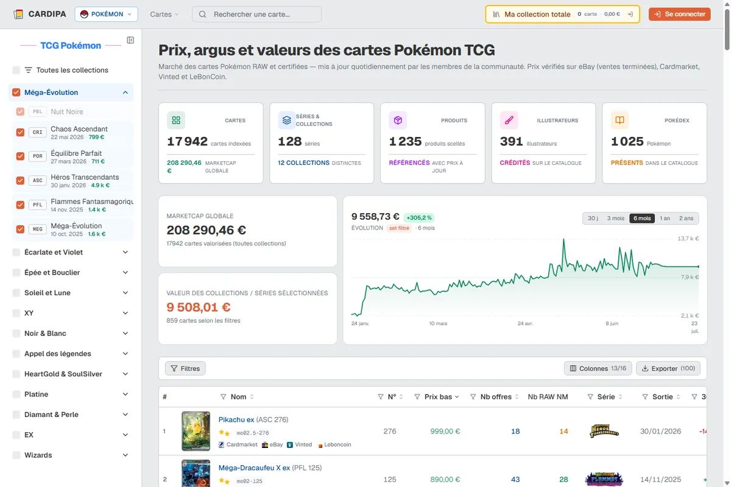
Task: Click Vinted source icon for Pikachu ex
Action: (290, 445)
